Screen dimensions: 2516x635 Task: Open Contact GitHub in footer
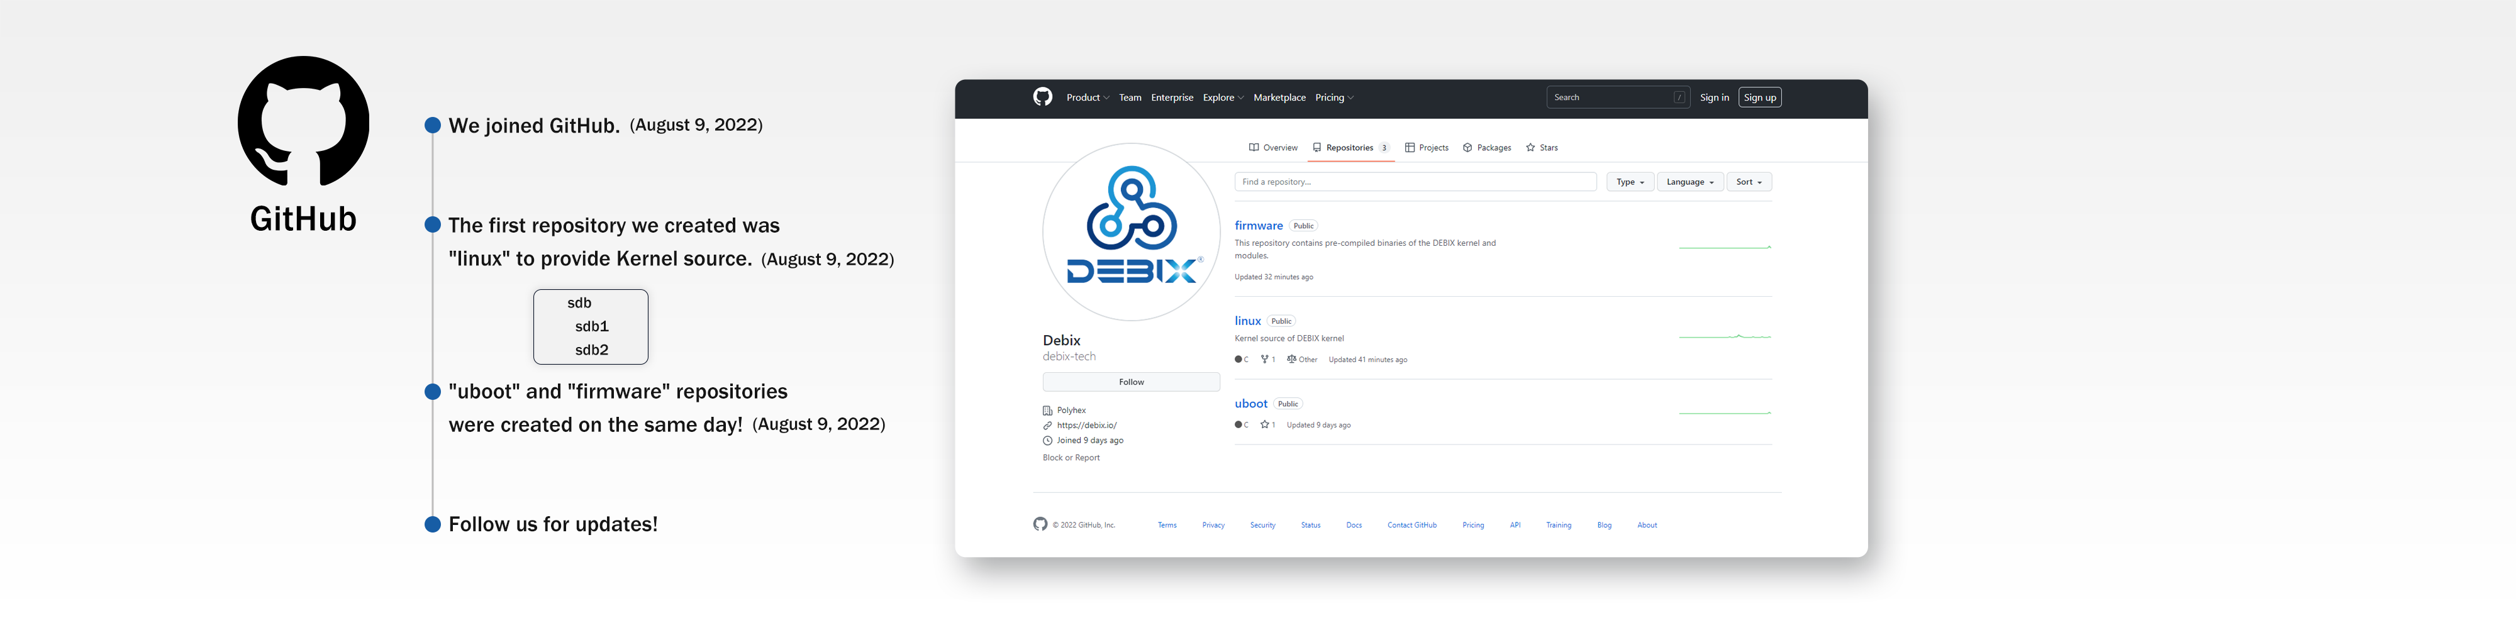pyautogui.click(x=1411, y=526)
